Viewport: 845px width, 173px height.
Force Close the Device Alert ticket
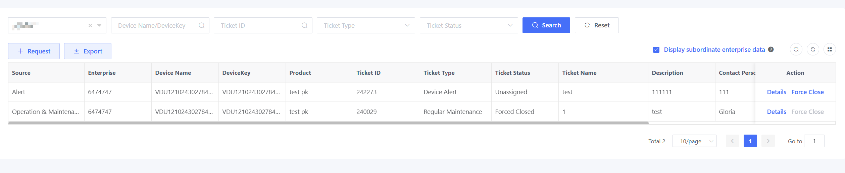(x=807, y=92)
